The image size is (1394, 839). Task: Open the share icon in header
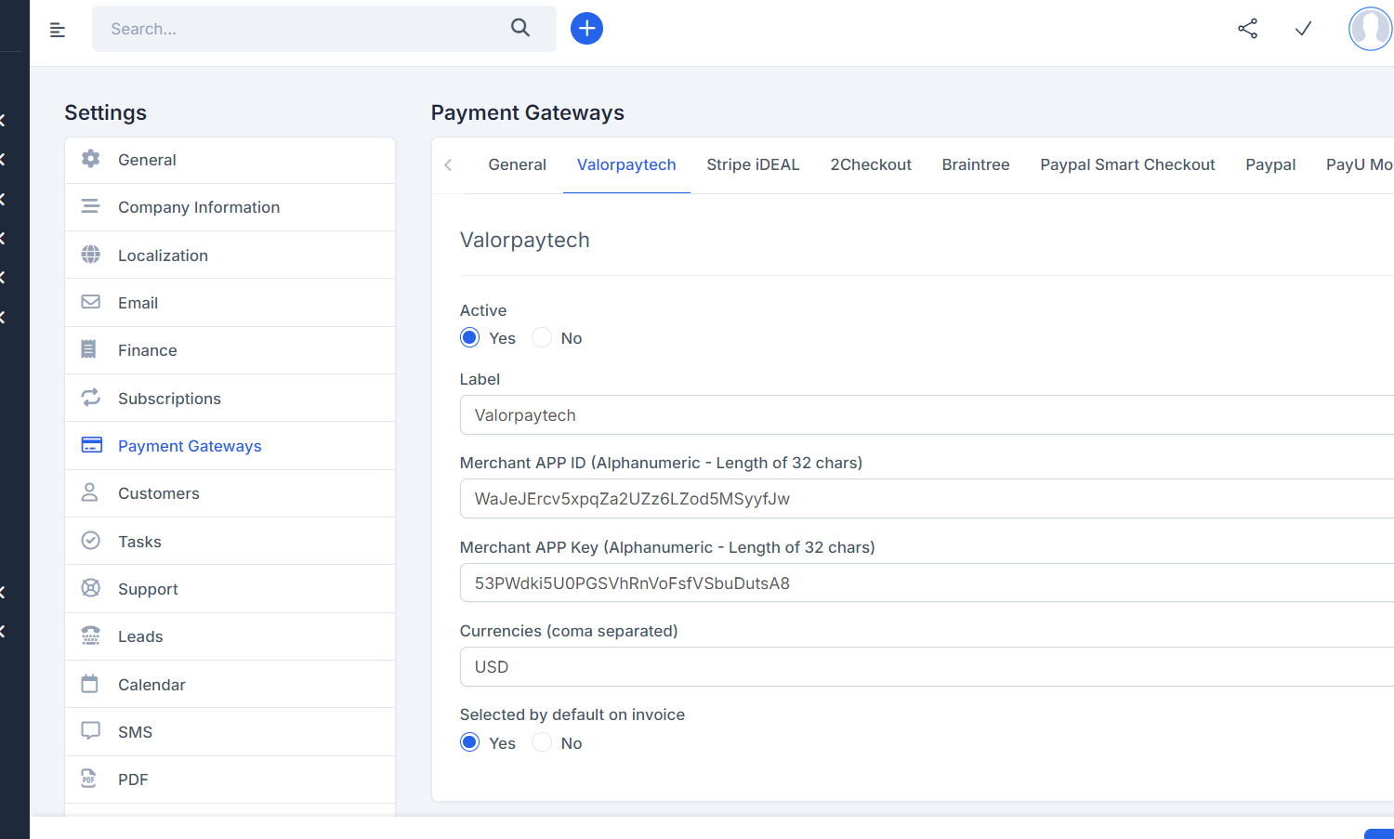pyautogui.click(x=1247, y=29)
